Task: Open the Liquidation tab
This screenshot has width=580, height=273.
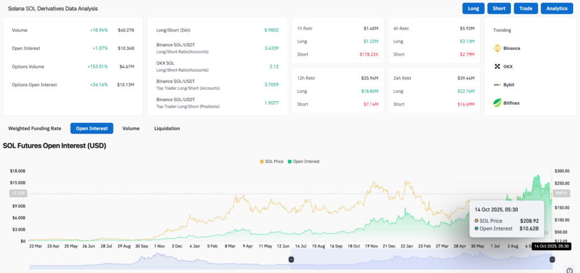Action: pyautogui.click(x=167, y=128)
